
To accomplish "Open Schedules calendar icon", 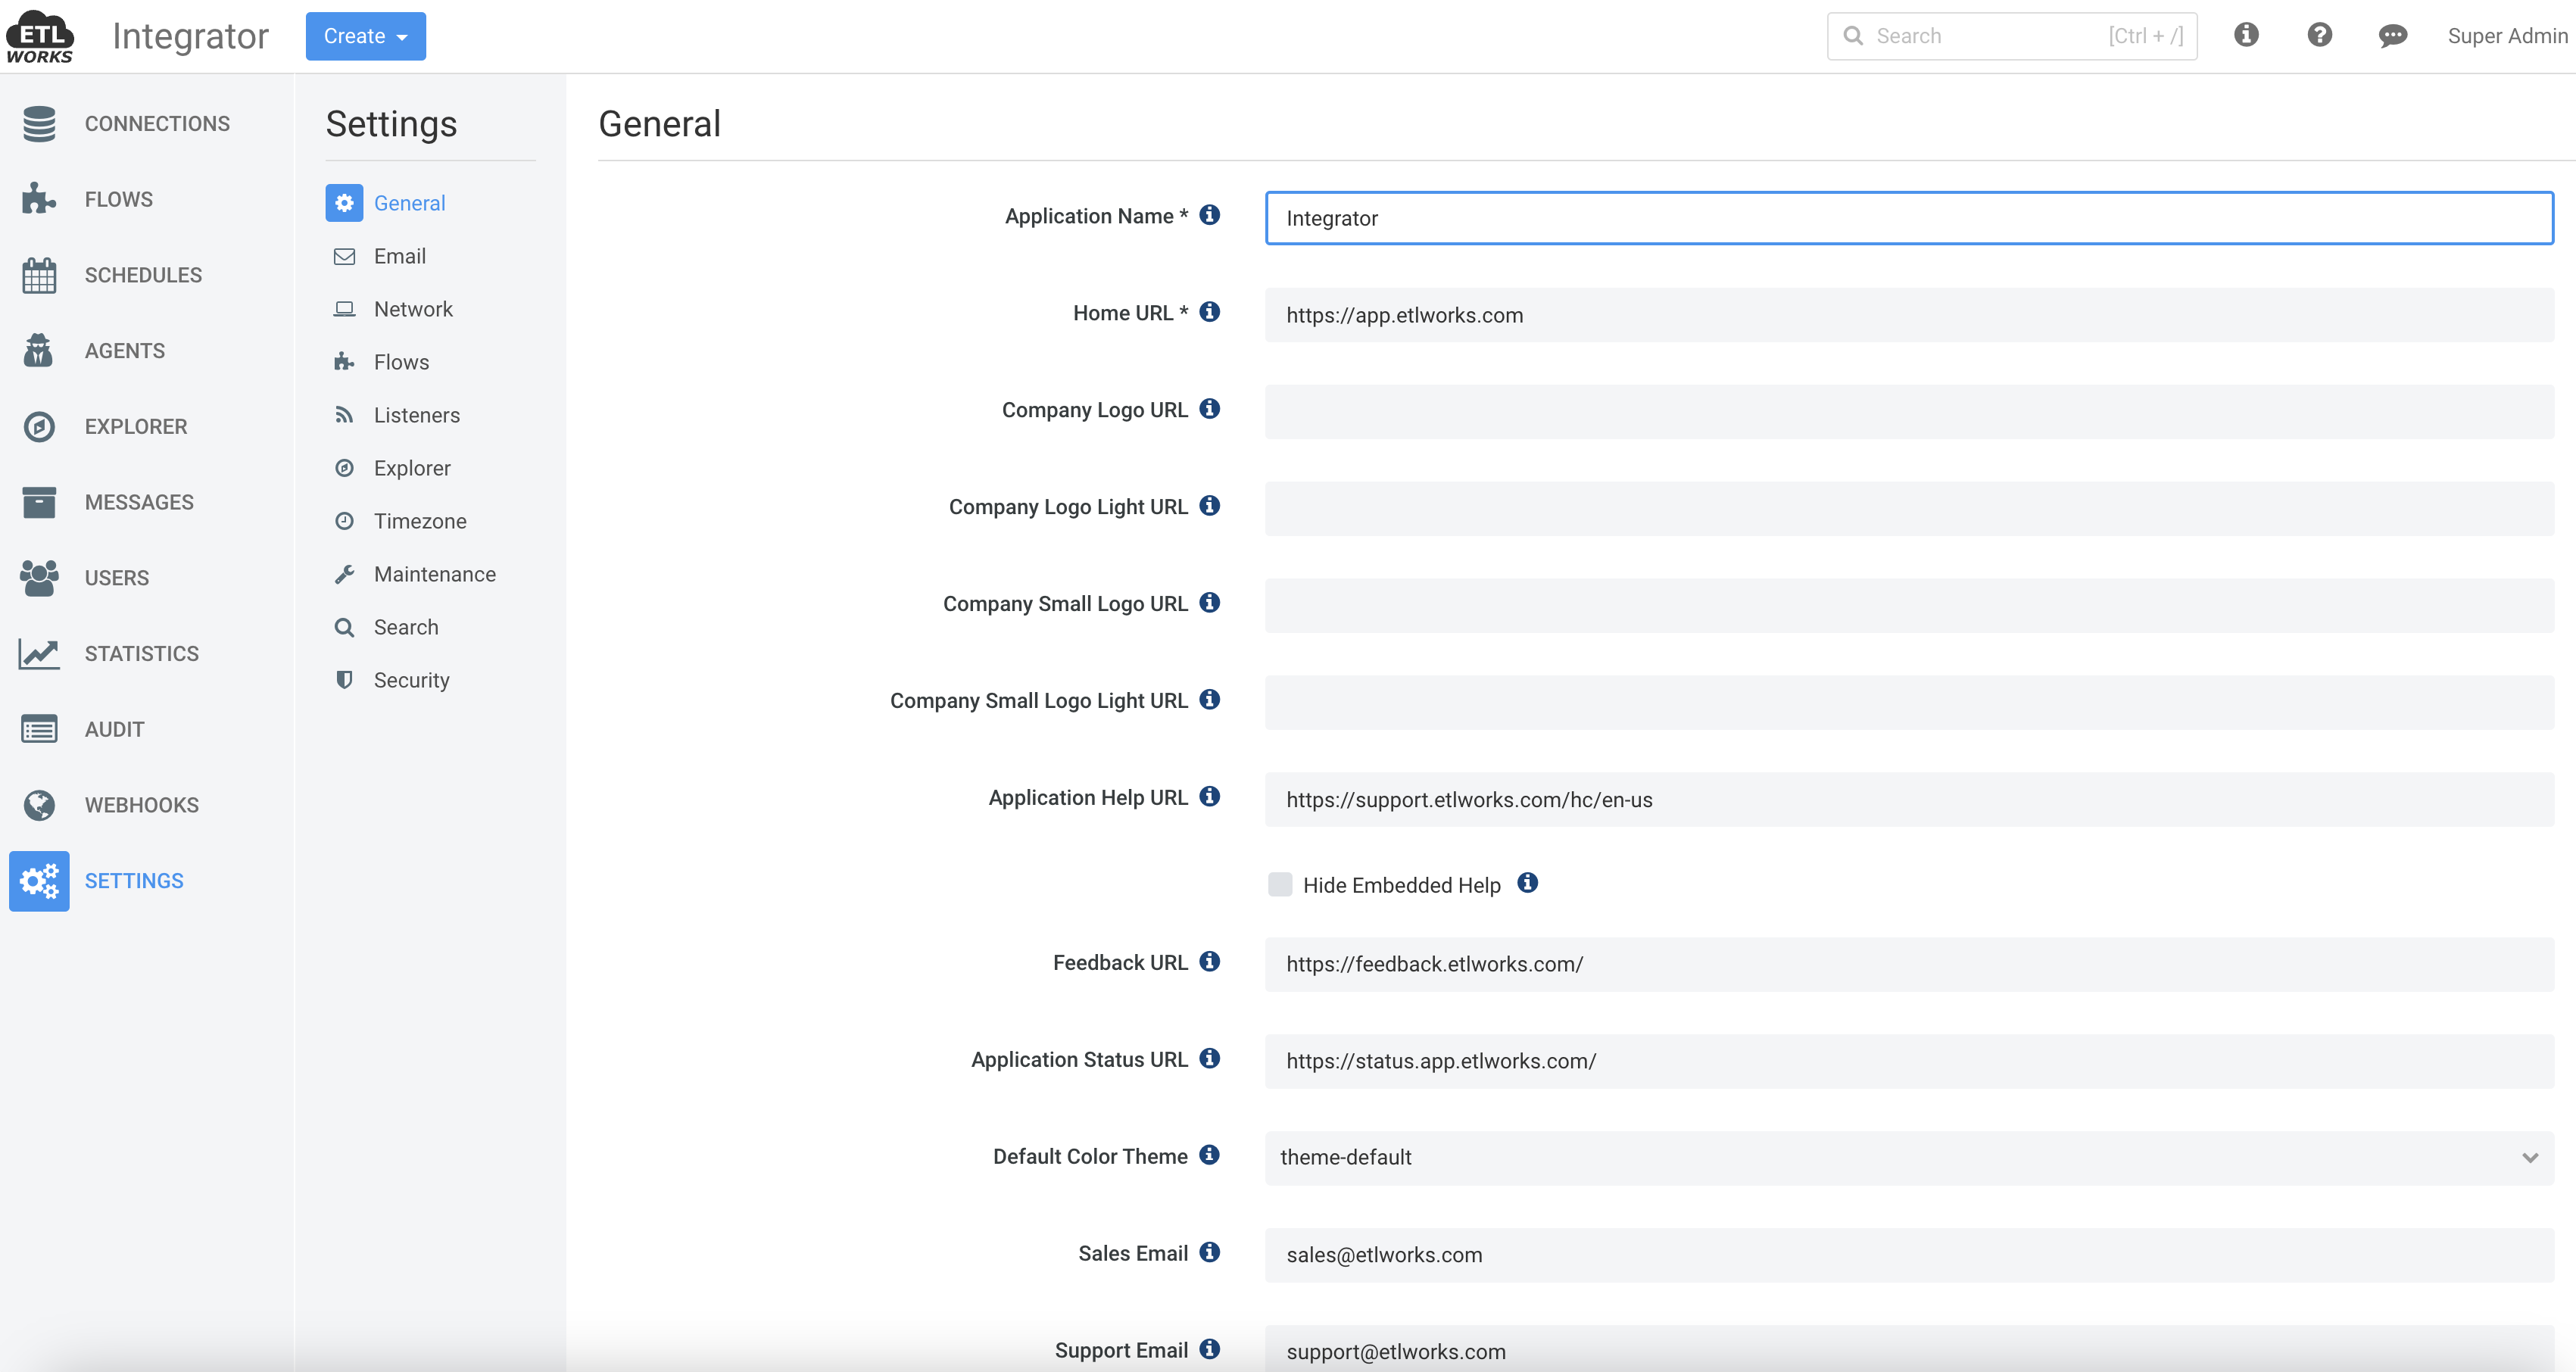I will coord(39,275).
